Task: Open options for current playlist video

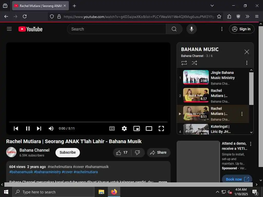Action: (x=242, y=114)
